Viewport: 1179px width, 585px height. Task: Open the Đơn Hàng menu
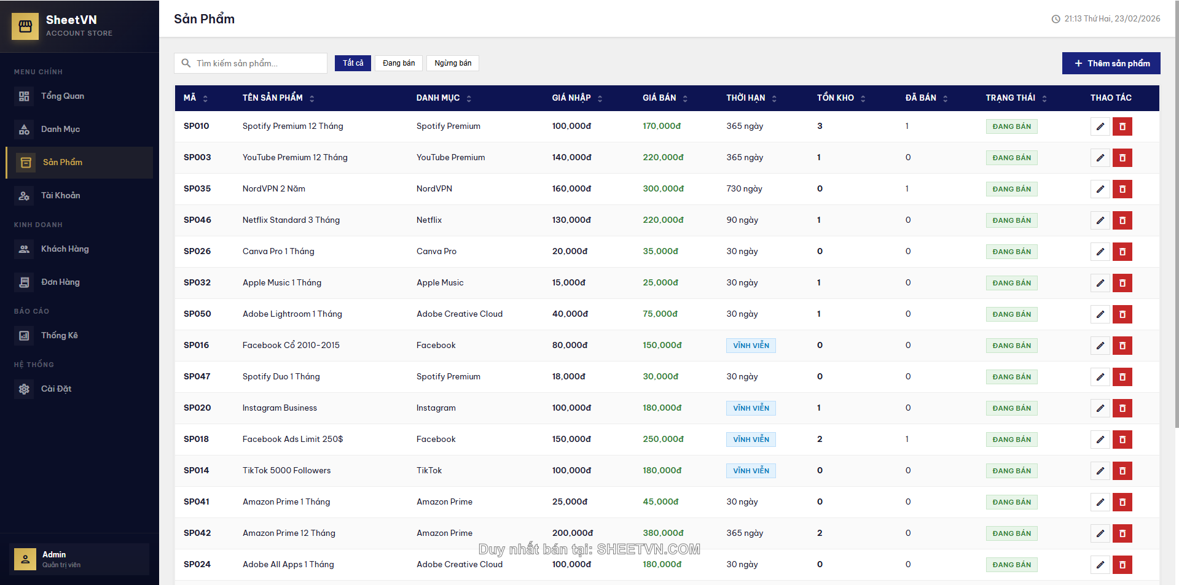[60, 282]
